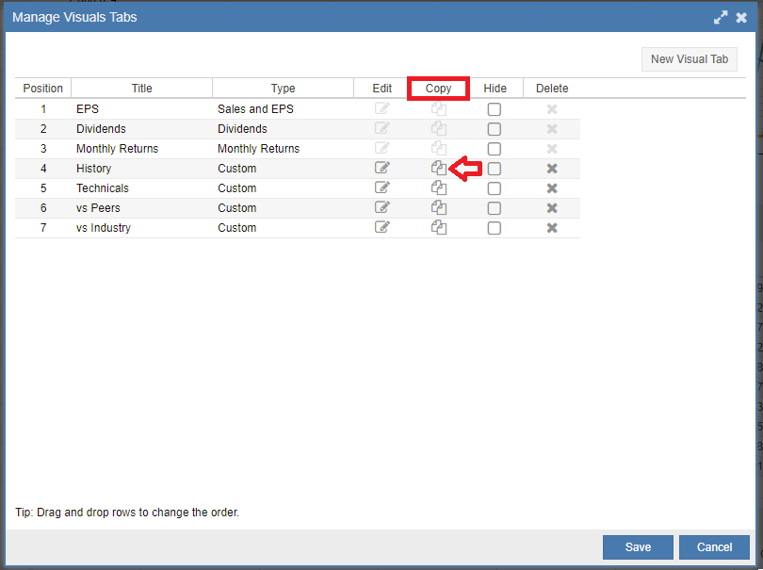Delete the History visual tab

[552, 169]
